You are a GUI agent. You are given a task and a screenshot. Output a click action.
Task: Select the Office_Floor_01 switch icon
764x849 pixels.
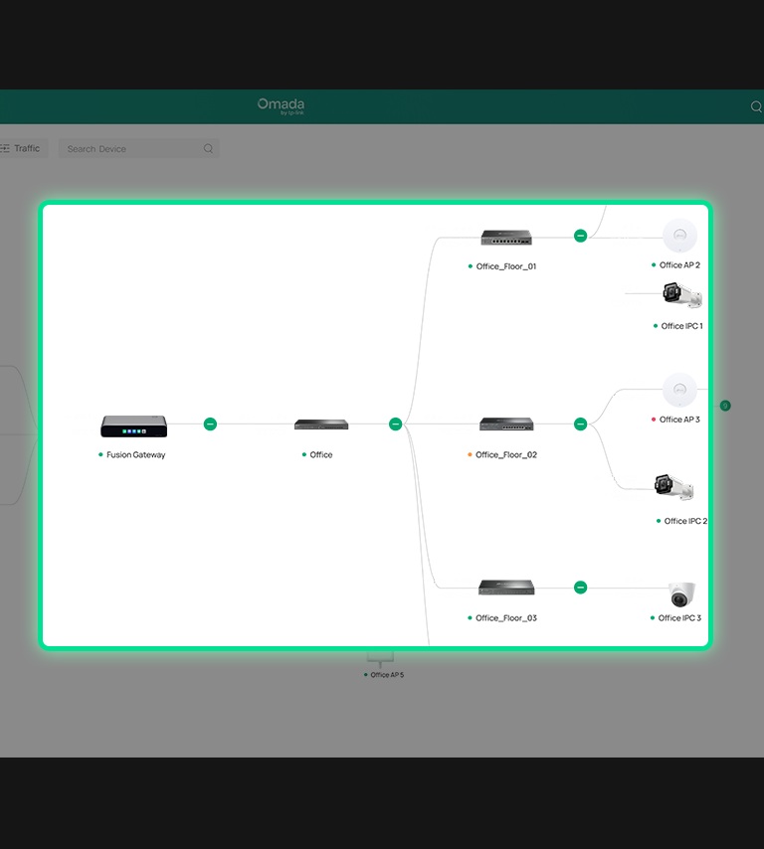point(506,238)
